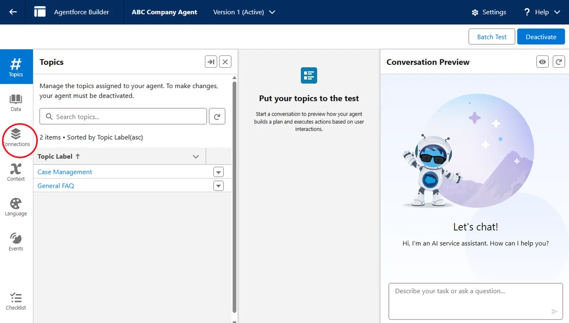Send the message with the arrow icon
The width and height of the screenshot is (569, 323).
(x=554, y=311)
